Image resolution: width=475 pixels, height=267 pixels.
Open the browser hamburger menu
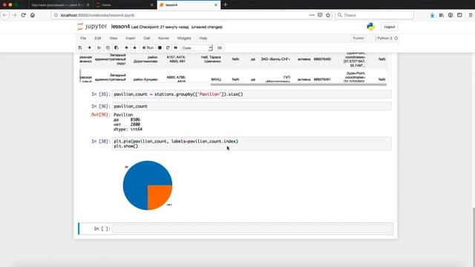click(x=471, y=15)
